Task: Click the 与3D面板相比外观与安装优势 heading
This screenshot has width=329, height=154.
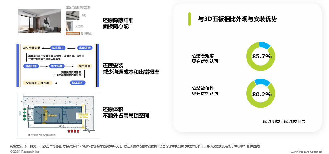Action: pyautogui.click(x=238, y=19)
